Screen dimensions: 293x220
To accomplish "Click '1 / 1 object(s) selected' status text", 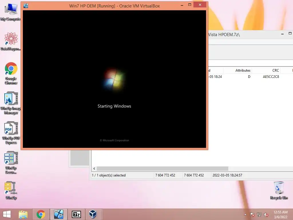I will [108, 175].
